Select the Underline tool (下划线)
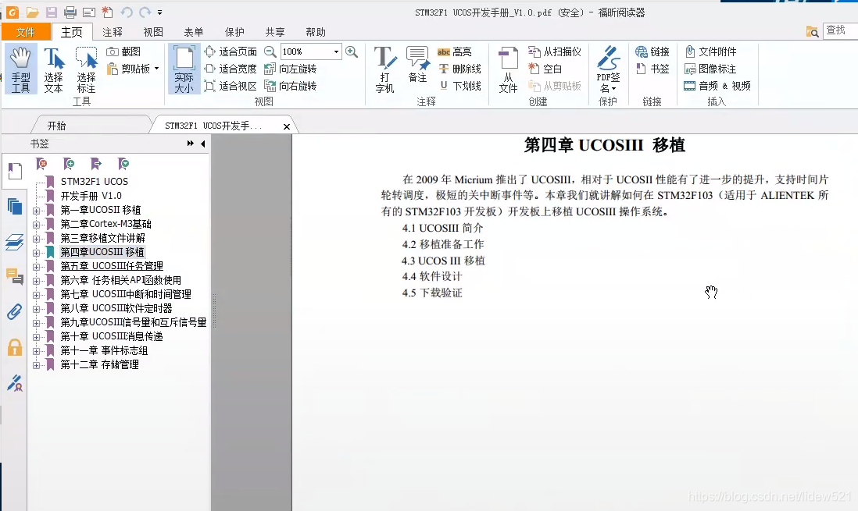Screen dimensions: 858x511 pos(459,86)
